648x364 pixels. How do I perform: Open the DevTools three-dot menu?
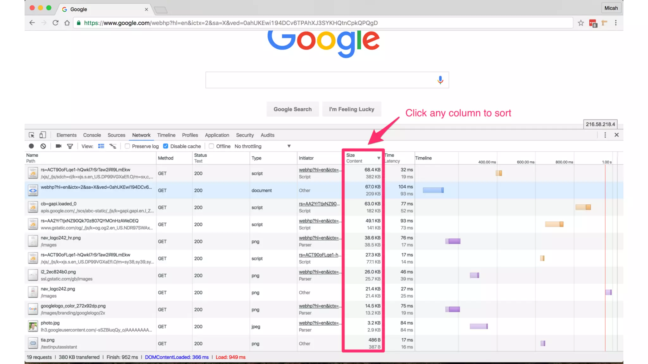(605, 135)
